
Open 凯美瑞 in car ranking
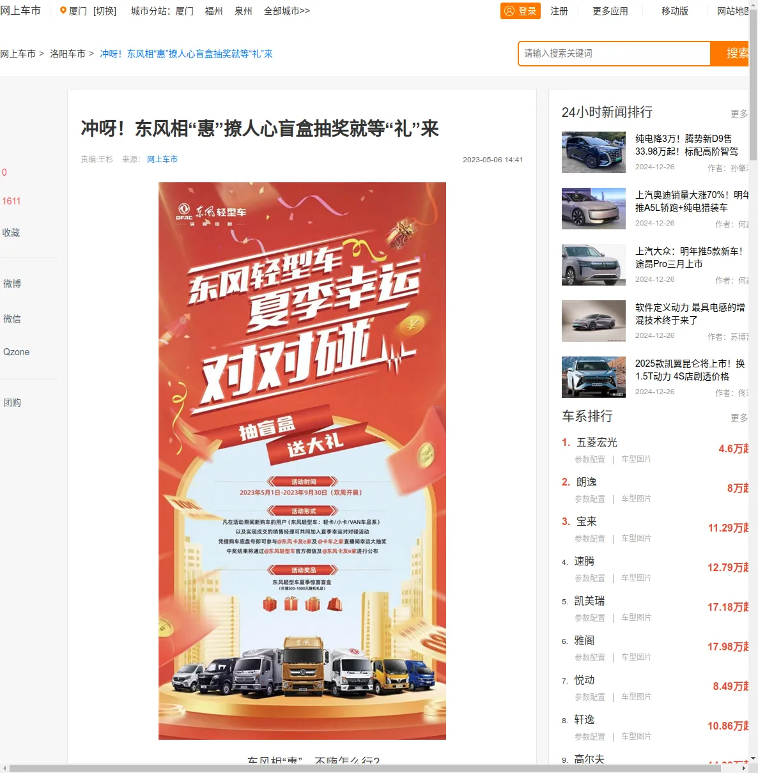coord(589,601)
